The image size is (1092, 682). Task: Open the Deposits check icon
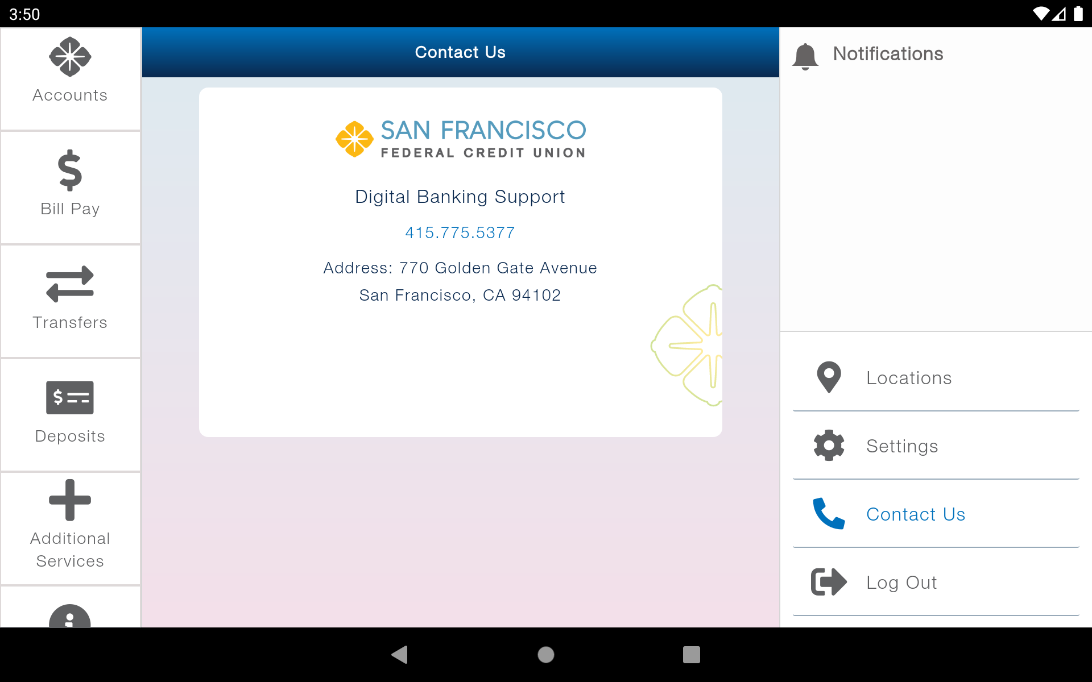70,398
